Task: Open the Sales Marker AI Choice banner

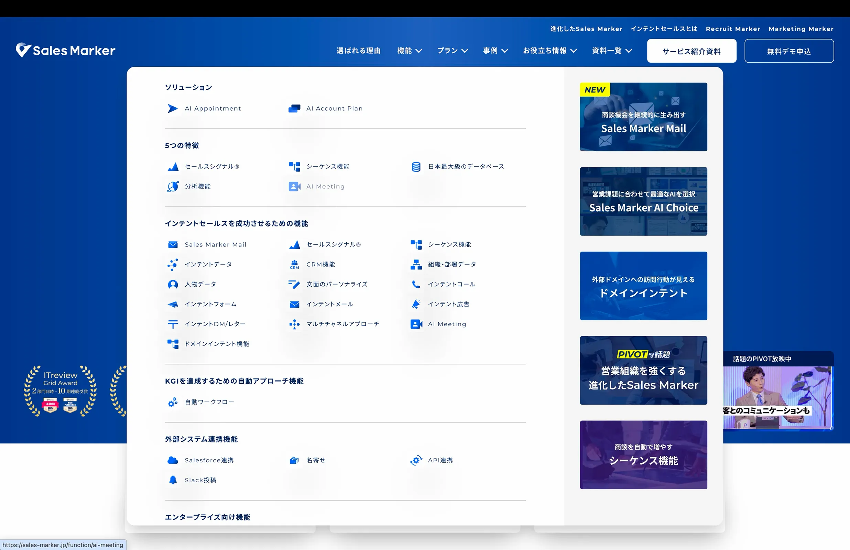Action: click(643, 201)
